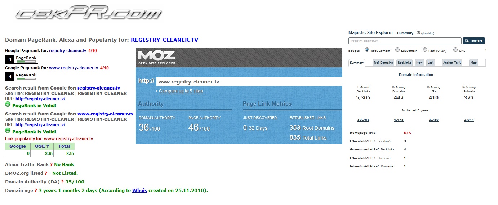Click www.registry-cleaner.tv link in second 'Search result' line
This screenshot has height=205, width=498.
tap(106, 114)
